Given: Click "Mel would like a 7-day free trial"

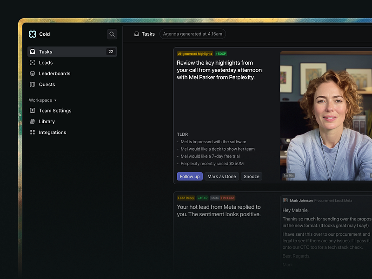Looking at the screenshot, I should pyautogui.click(x=210, y=156).
